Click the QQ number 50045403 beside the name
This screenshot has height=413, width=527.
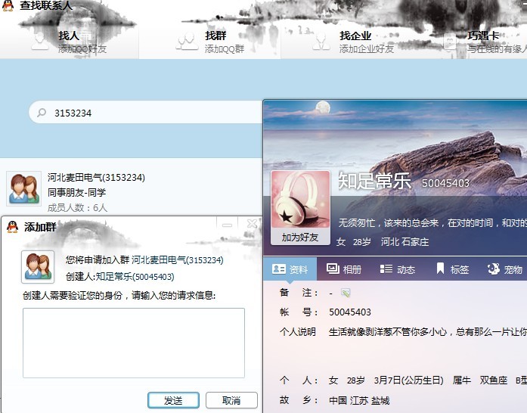445,183
